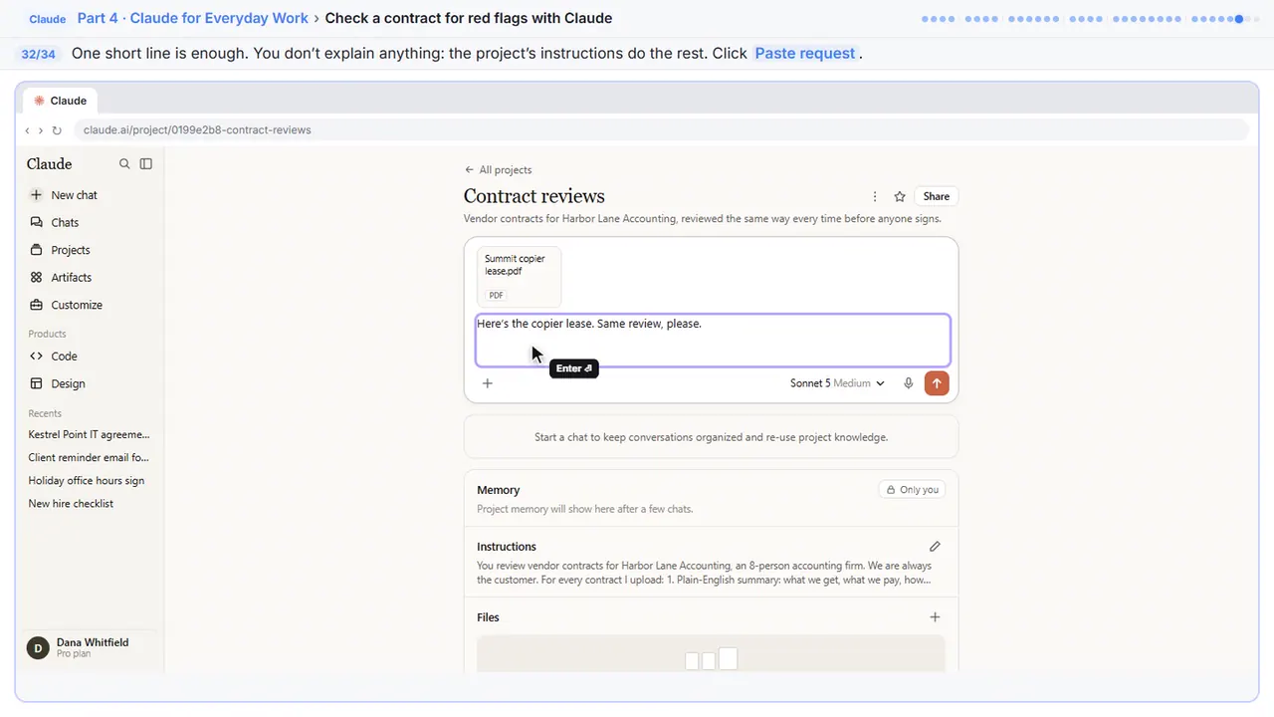
Task: Click the Share button
Action: tap(936, 197)
